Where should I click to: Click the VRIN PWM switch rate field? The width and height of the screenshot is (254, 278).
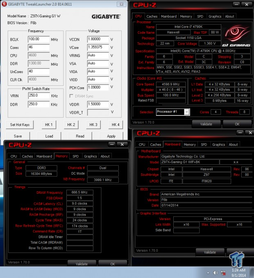tap(39, 96)
